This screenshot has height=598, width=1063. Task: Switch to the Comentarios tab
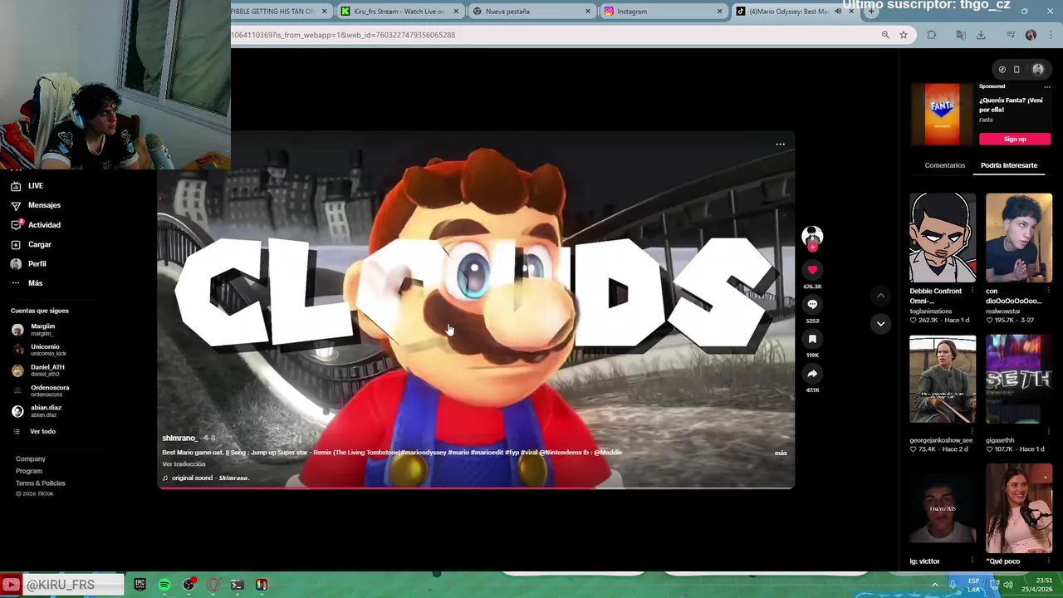point(945,165)
